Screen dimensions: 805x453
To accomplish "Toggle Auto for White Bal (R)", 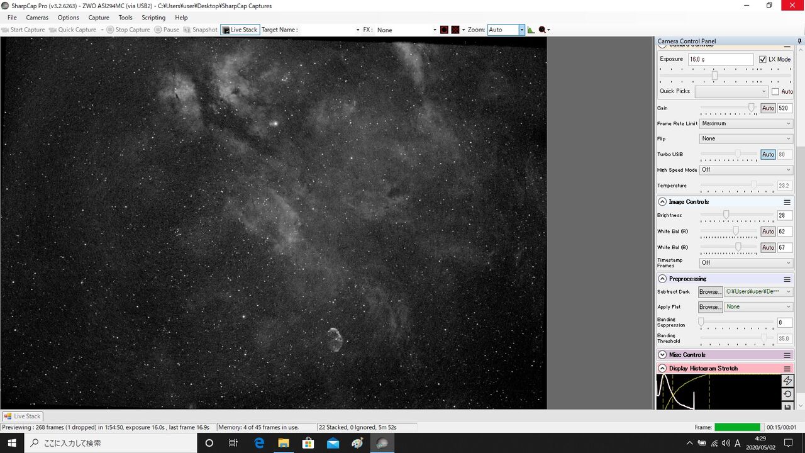I will pos(768,232).
